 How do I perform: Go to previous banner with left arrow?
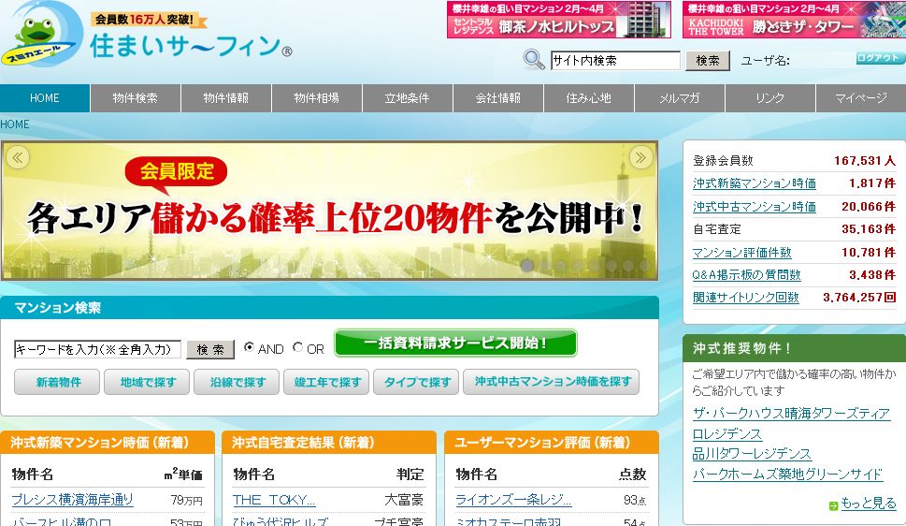point(17,156)
